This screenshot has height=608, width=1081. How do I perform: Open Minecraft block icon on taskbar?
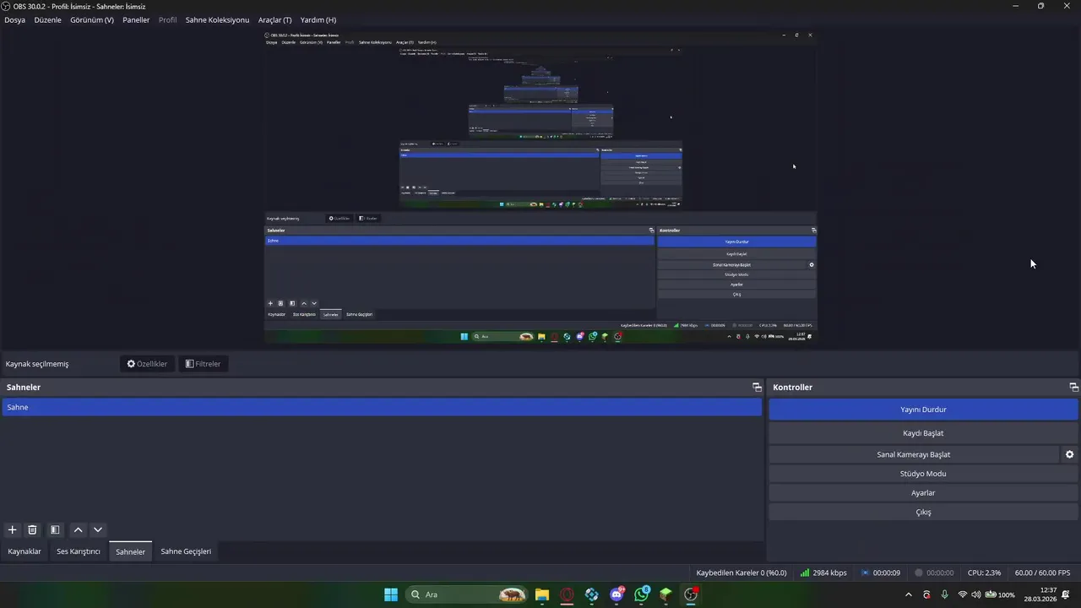(x=666, y=594)
